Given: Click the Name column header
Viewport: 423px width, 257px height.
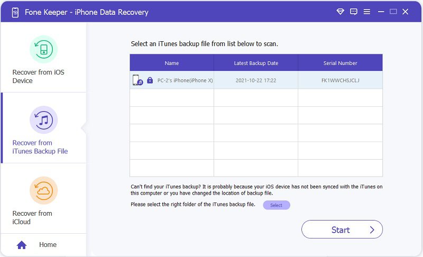Looking at the screenshot, I should (172, 63).
